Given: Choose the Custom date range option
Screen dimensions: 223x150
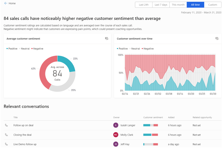Looking at the screenshot, I should tap(212, 5).
